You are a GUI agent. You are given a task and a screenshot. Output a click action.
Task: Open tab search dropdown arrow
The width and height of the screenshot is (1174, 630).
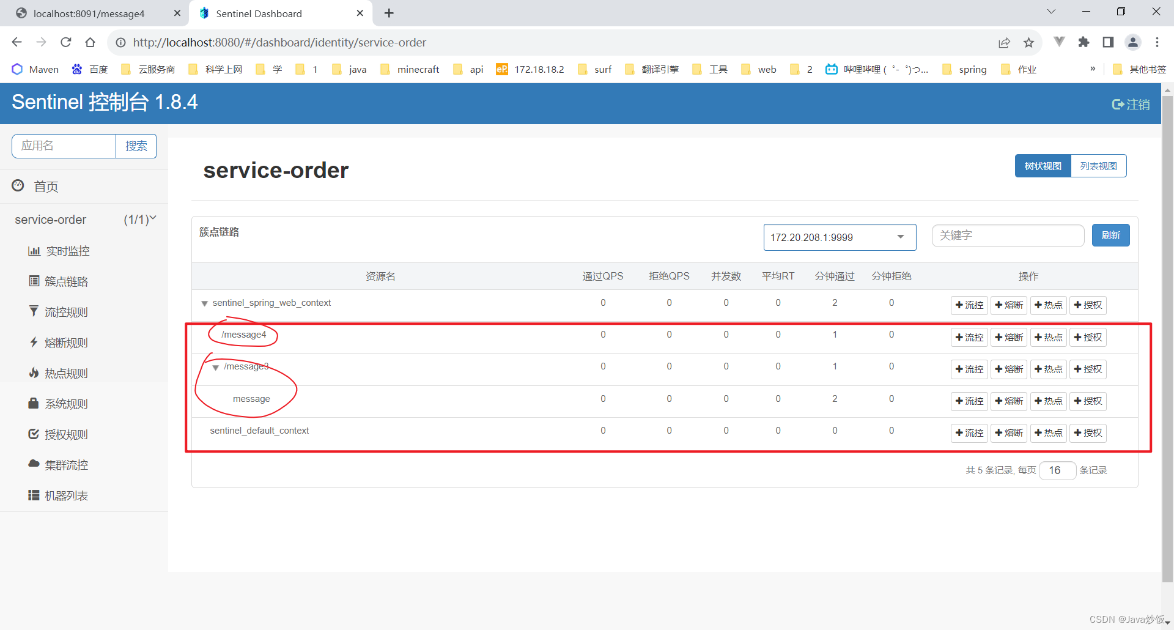1051,12
